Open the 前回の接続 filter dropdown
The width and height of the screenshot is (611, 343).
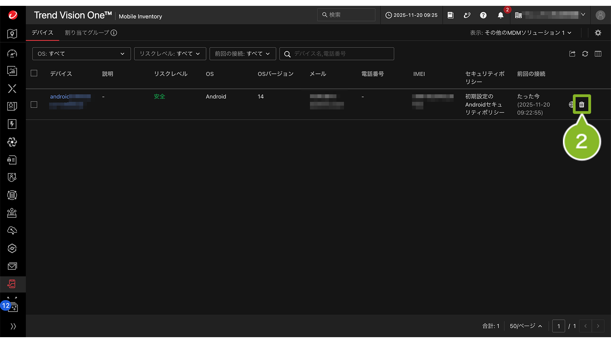[243, 54]
